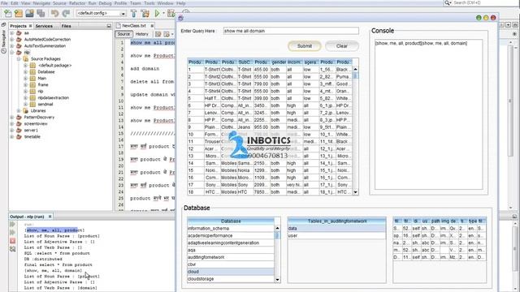Open the Refactor menu
The height and width of the screenshot is (292, 520).
pos(77,3)
